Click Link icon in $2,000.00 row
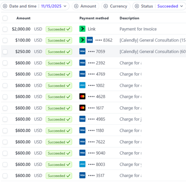 pyautogui.click(x=82, y=29)
